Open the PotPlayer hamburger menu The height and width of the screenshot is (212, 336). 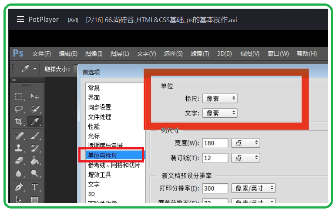click(20, 20)
